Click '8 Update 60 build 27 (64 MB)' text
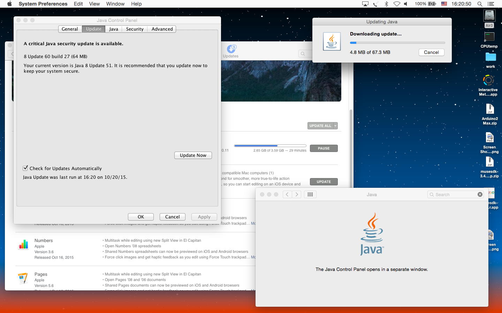This screenshot has height=313, width=502. [55, 56]
